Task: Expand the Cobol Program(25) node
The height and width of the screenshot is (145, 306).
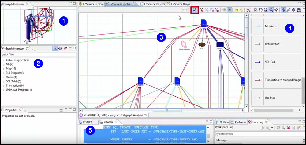Action: click(x=3, y=60)
